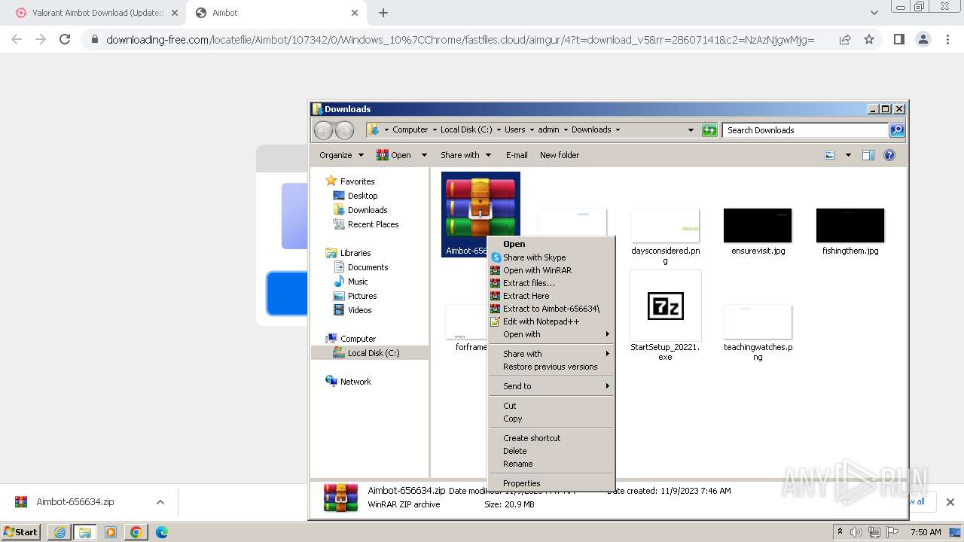964x542 pixels.
Task: Open Chrome side panel icon
Action: click(898, 39)
